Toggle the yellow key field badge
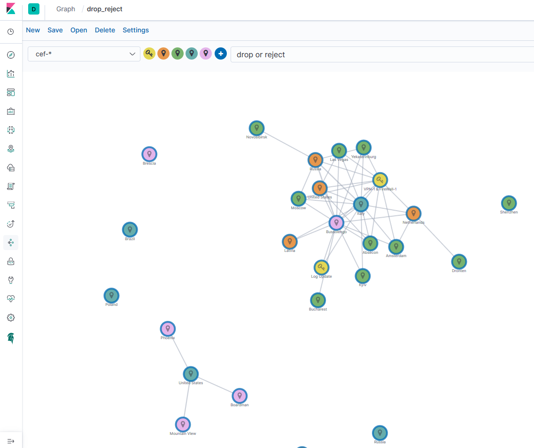The height and width of the screenshot is (448, 534). [149, 53]
